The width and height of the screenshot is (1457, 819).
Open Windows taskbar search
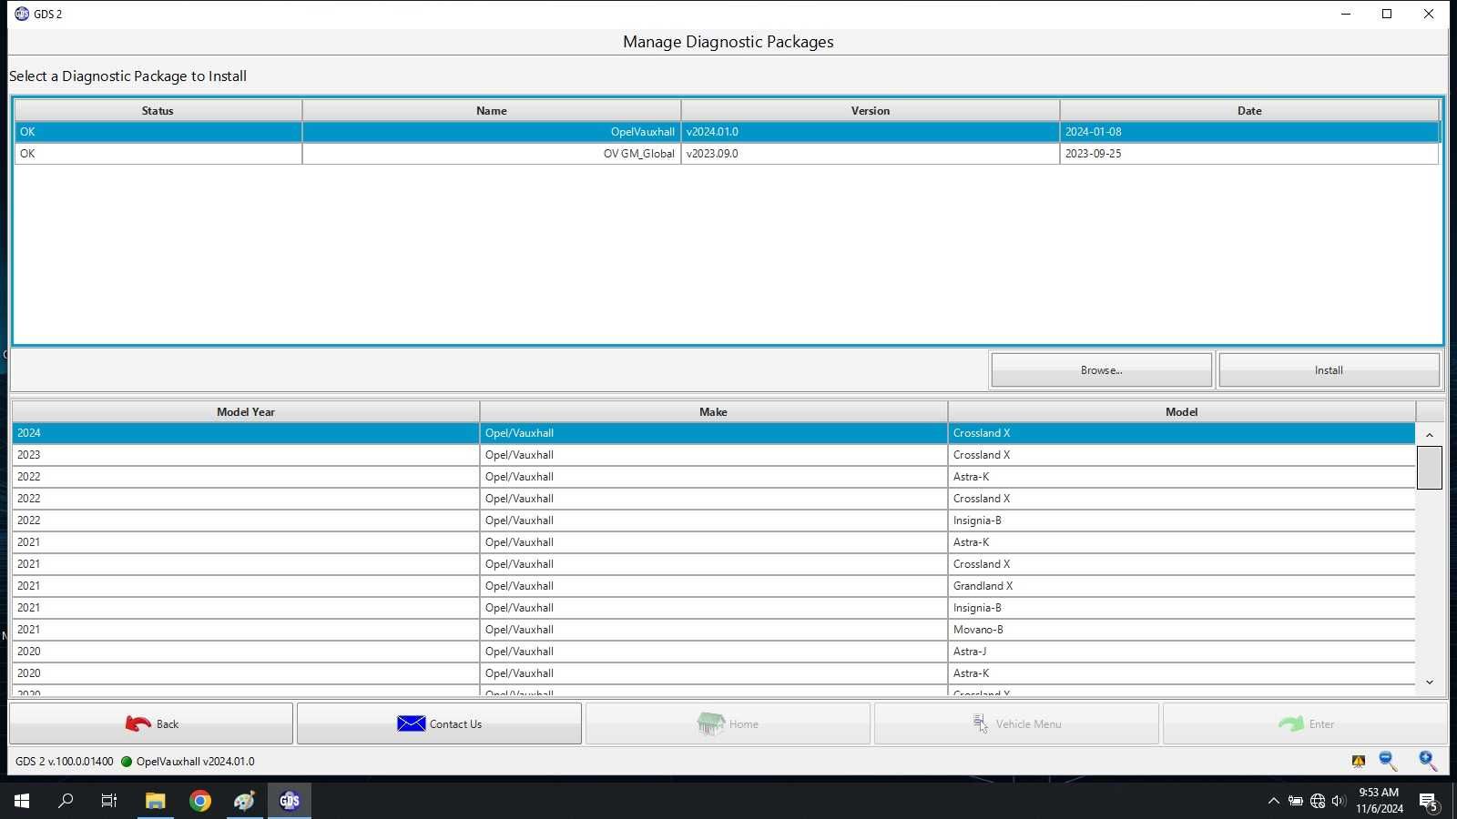click(66, 801)
